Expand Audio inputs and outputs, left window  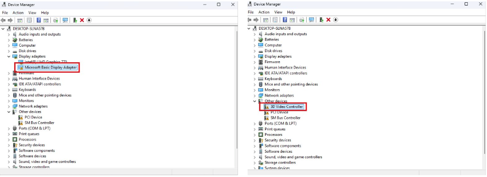(9, 34)
